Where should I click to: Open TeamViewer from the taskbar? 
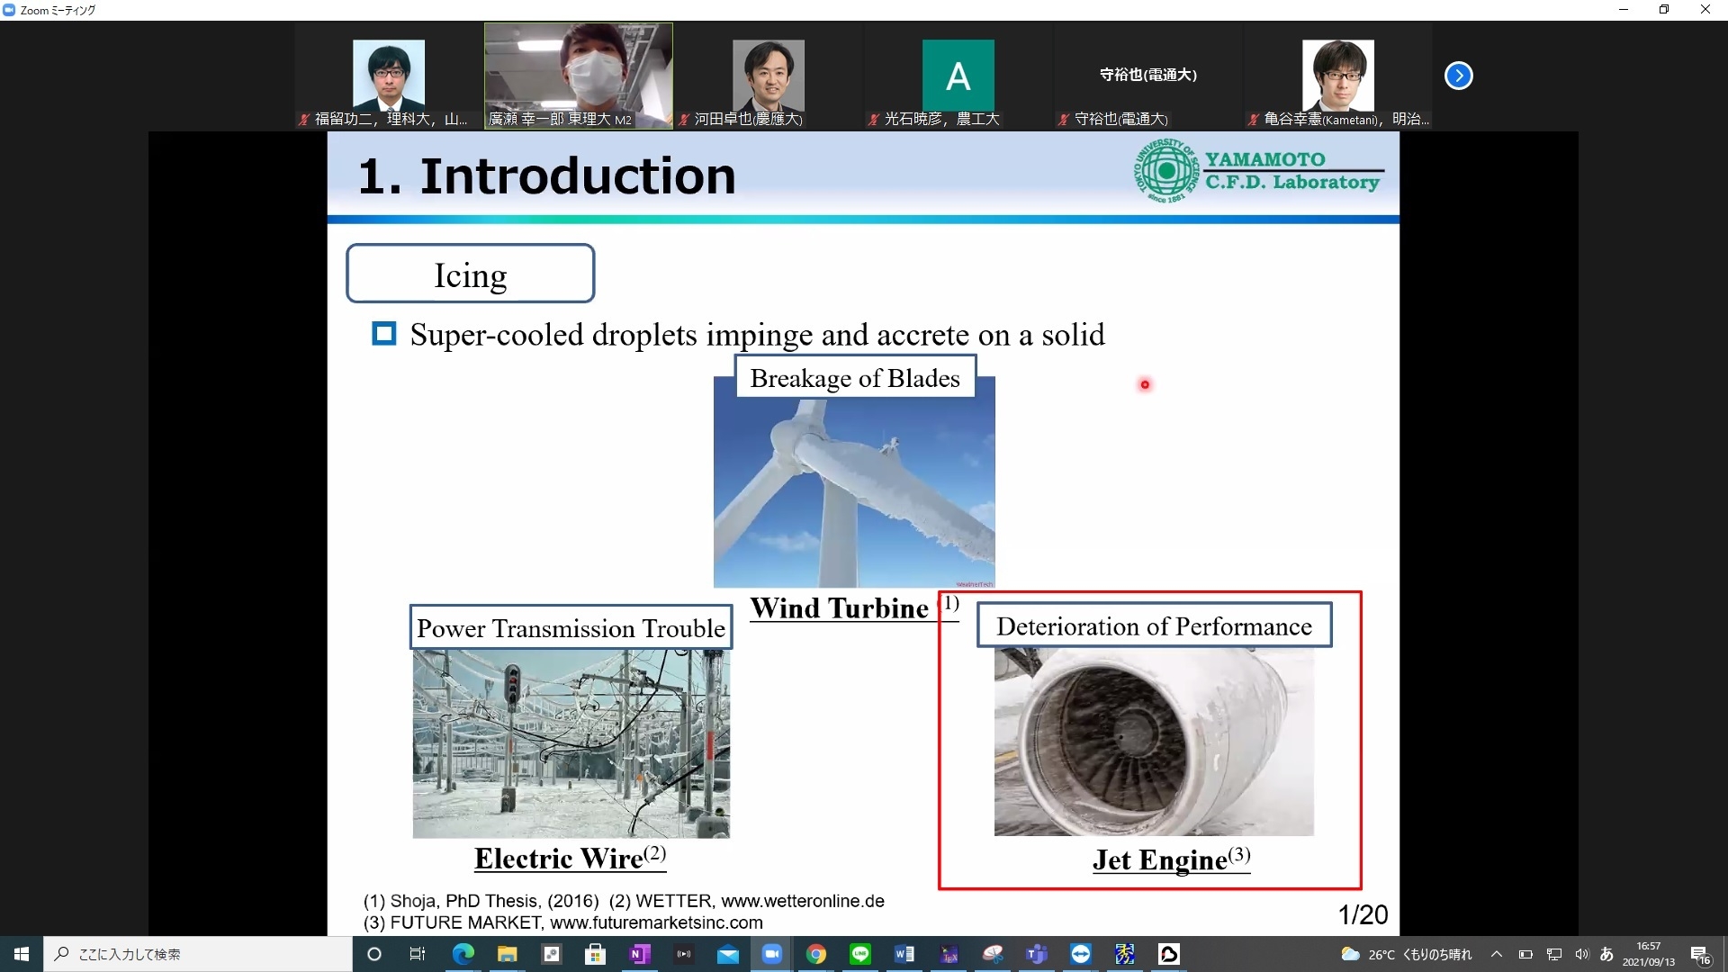(x=1081, y=954)
